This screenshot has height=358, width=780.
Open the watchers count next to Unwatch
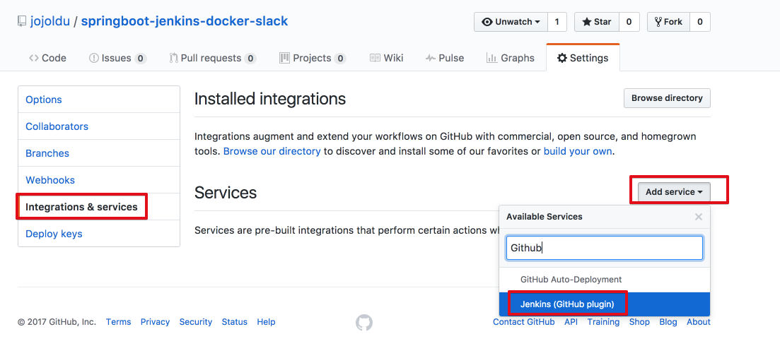click(x=557, y=22)
